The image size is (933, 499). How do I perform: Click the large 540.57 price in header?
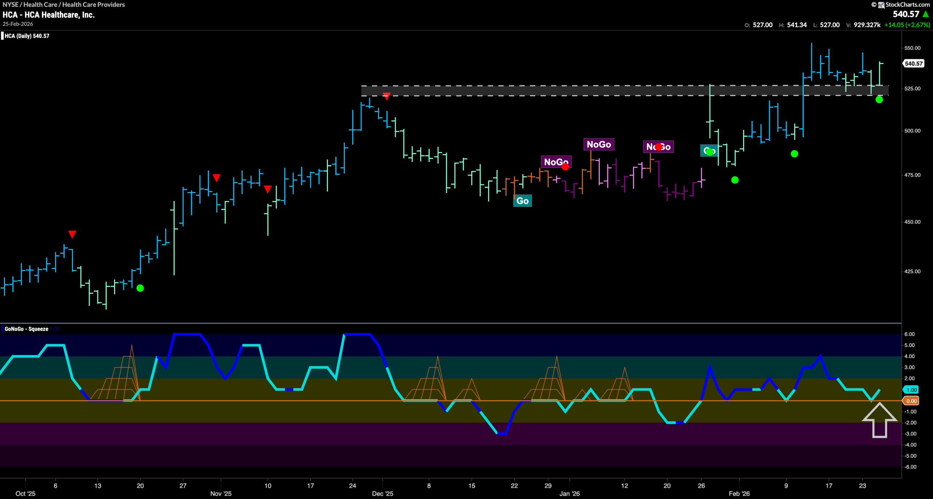[906, 14]
